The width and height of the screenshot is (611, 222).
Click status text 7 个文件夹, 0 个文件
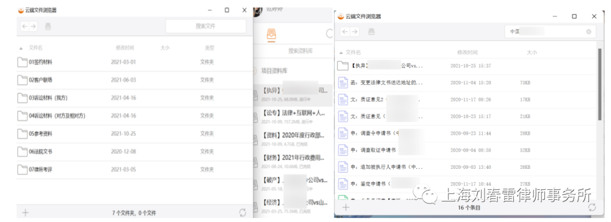[x=134, y=213]
